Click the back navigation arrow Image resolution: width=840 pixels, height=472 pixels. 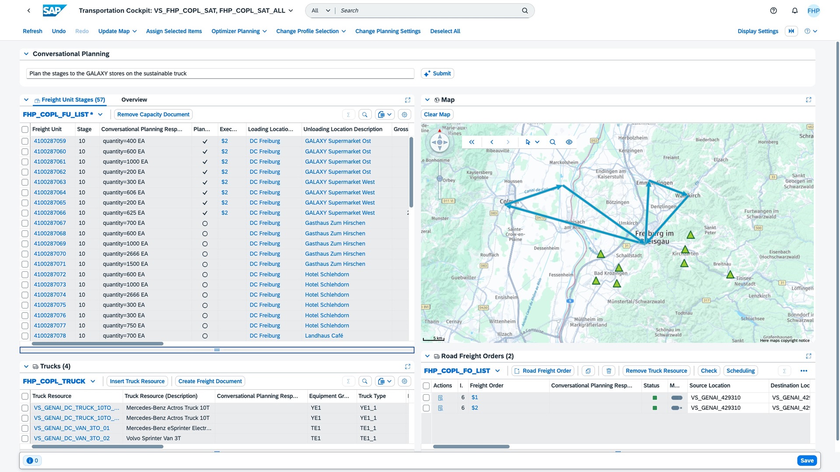pos(29,10)
